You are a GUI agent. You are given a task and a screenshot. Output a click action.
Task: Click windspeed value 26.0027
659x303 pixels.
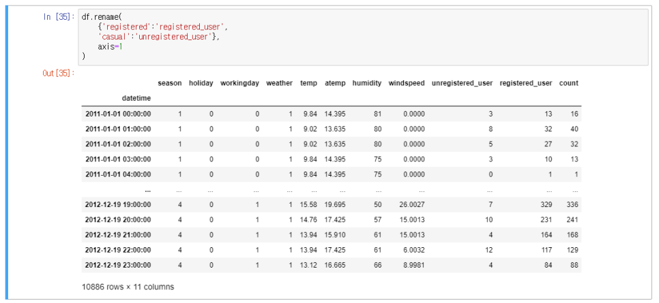(x=412, y=204)
